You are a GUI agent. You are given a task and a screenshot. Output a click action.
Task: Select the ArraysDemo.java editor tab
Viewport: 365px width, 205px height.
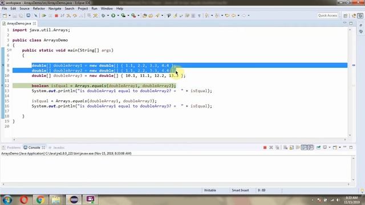pyautogui.click(x=19, y=23)
